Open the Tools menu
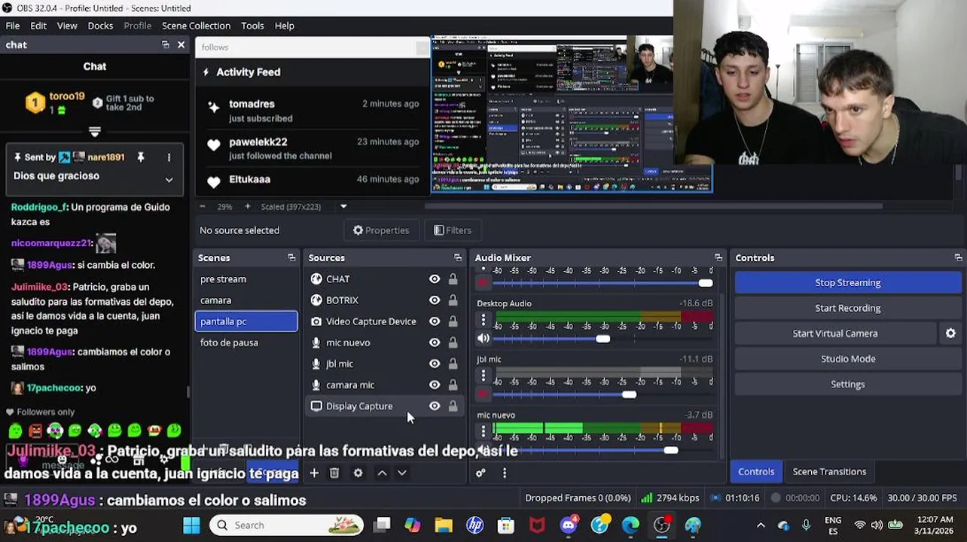Image resolution: width=967 pixels, height=542 pixels. (x=252, y=26)
